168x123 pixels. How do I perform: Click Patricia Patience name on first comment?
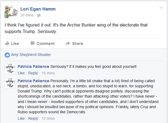coord(33,67)
